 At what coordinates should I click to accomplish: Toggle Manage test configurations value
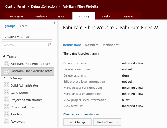tap(132, 88)
